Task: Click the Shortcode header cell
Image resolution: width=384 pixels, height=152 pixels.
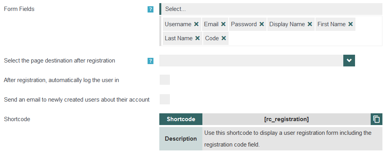Action: 181,119
